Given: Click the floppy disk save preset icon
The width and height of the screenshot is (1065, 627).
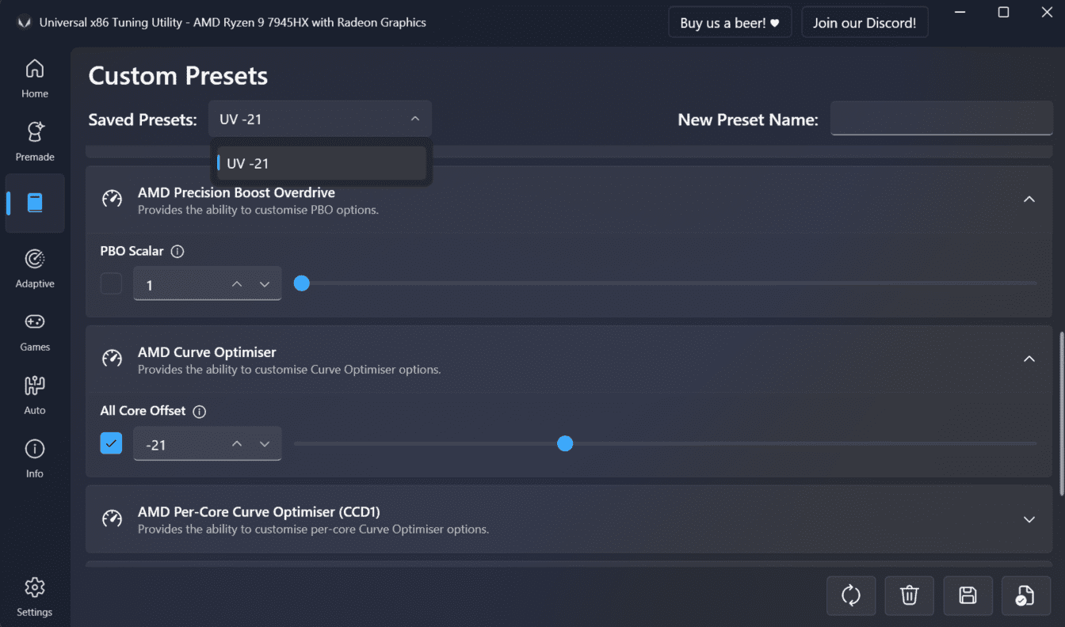Looking at the screenshot, I should (x=968, y=595).
